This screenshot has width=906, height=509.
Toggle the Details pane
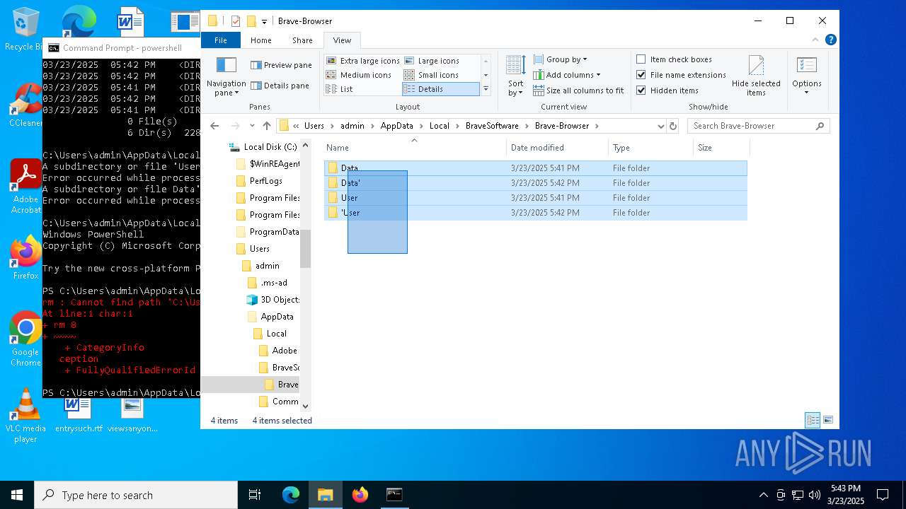pyautogui.click(x=280, y=86)
